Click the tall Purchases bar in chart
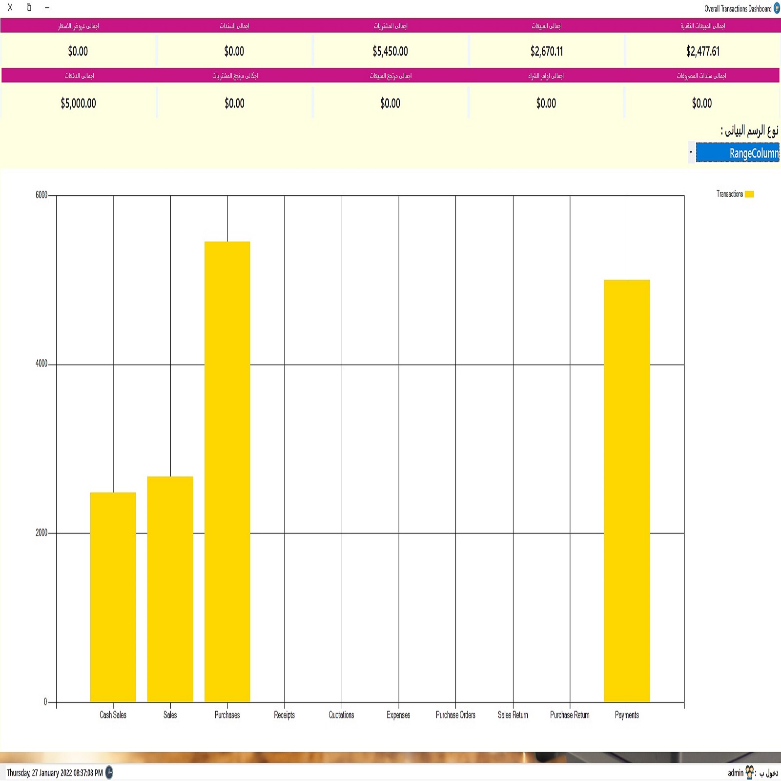 pyautogui.click(x=227, y=471)
